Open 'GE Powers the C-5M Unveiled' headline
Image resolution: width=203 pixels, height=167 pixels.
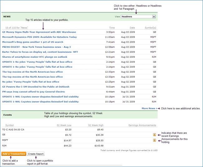(x=36, y=87)
